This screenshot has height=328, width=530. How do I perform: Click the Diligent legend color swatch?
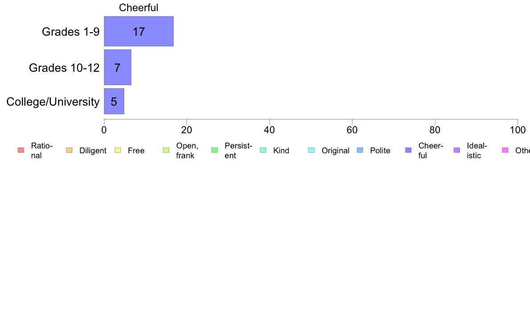[69, 150]
